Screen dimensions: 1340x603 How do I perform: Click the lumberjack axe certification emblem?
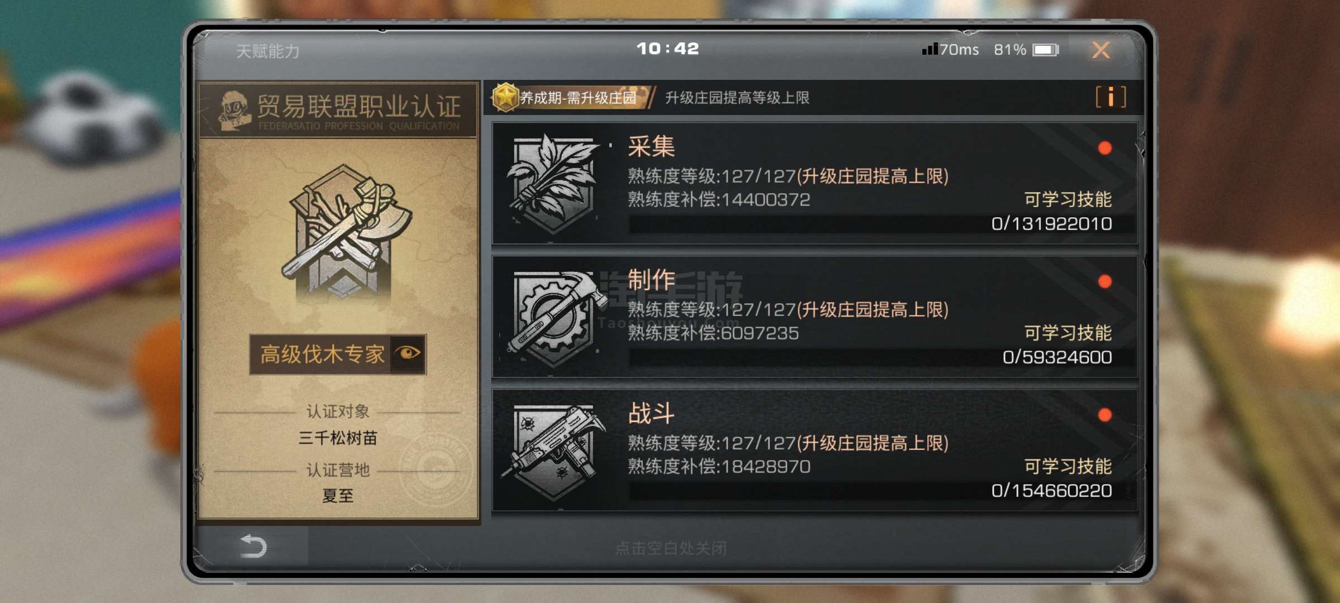coord(346,232)
